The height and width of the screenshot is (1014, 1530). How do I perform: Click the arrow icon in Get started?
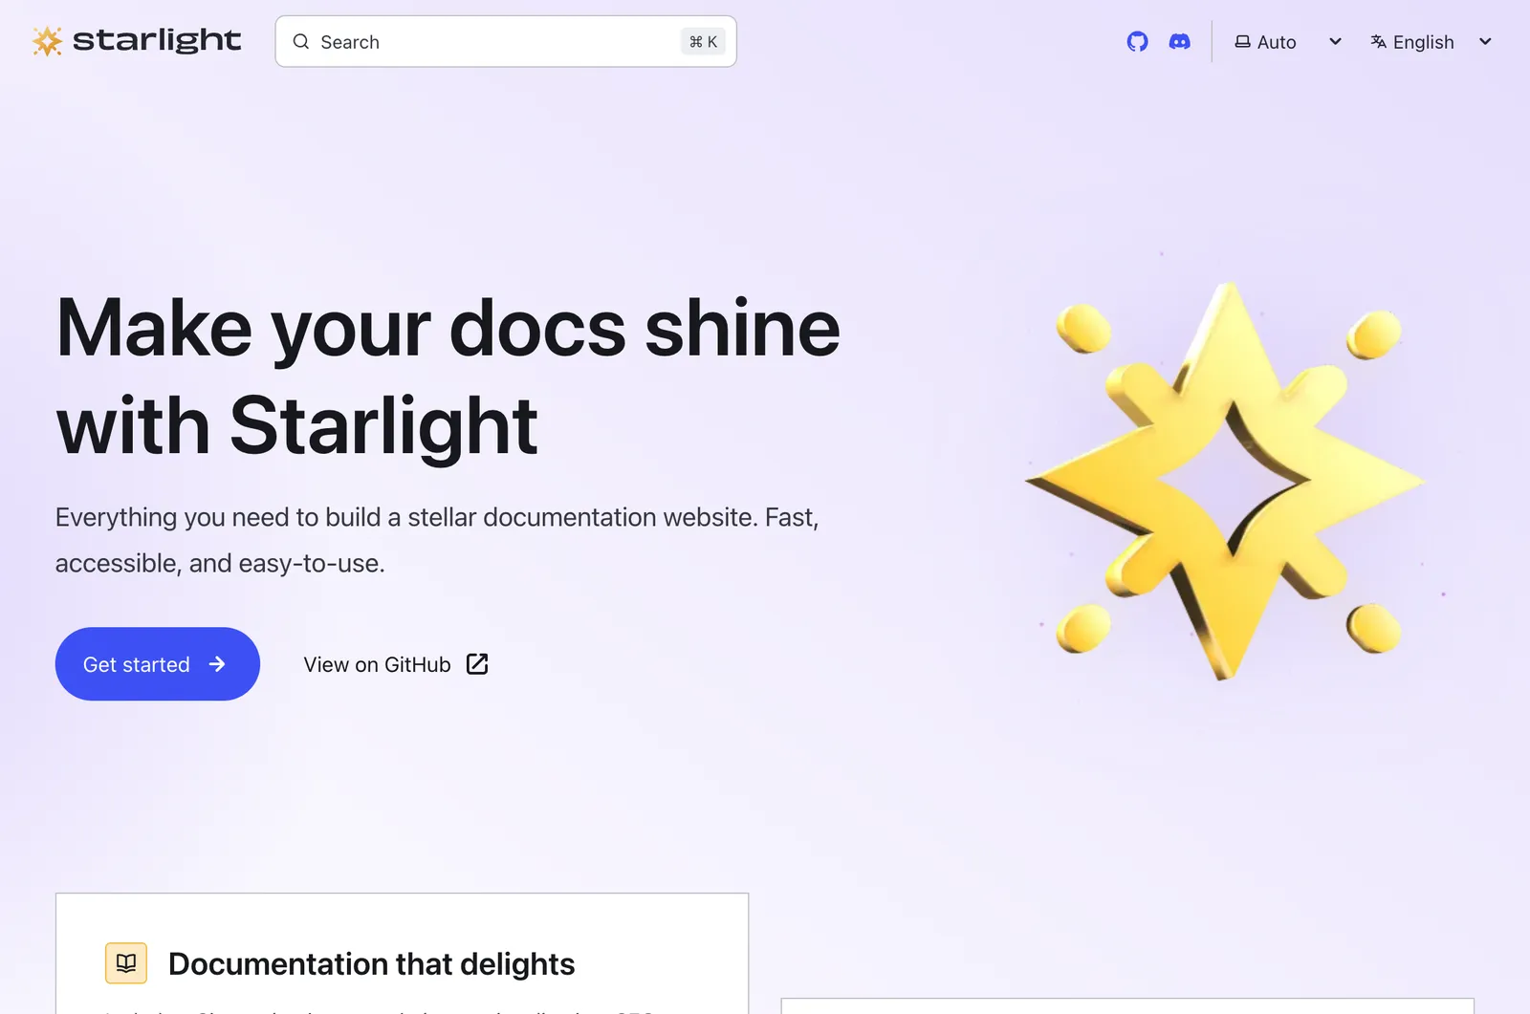pos(217,664)
